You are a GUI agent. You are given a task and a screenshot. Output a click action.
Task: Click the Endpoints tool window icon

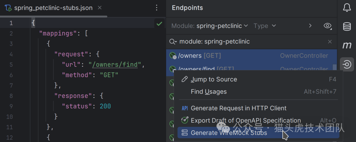(347, 64)
